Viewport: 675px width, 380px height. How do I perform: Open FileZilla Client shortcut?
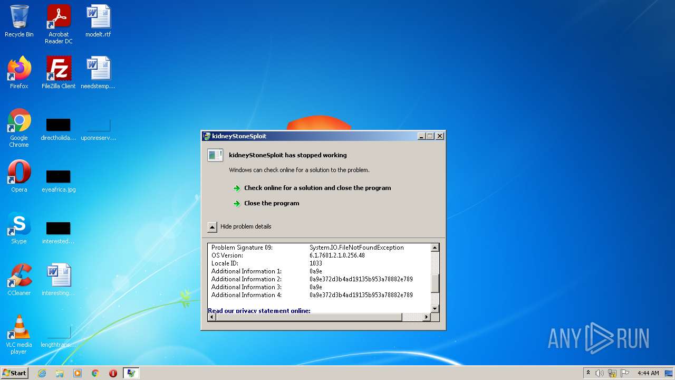click(59, 73)
